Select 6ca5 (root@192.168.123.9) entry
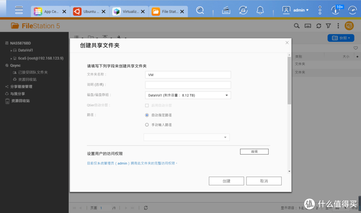The image size is (361, 213). point(40,58)
